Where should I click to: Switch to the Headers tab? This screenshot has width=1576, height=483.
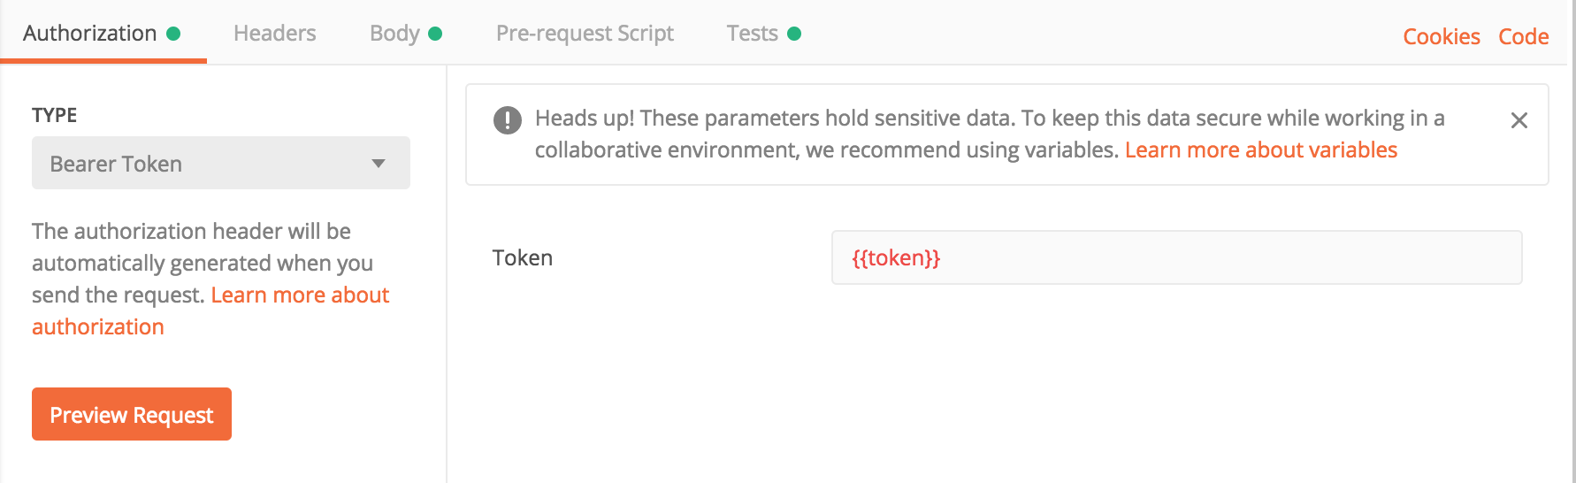(275, 34)
